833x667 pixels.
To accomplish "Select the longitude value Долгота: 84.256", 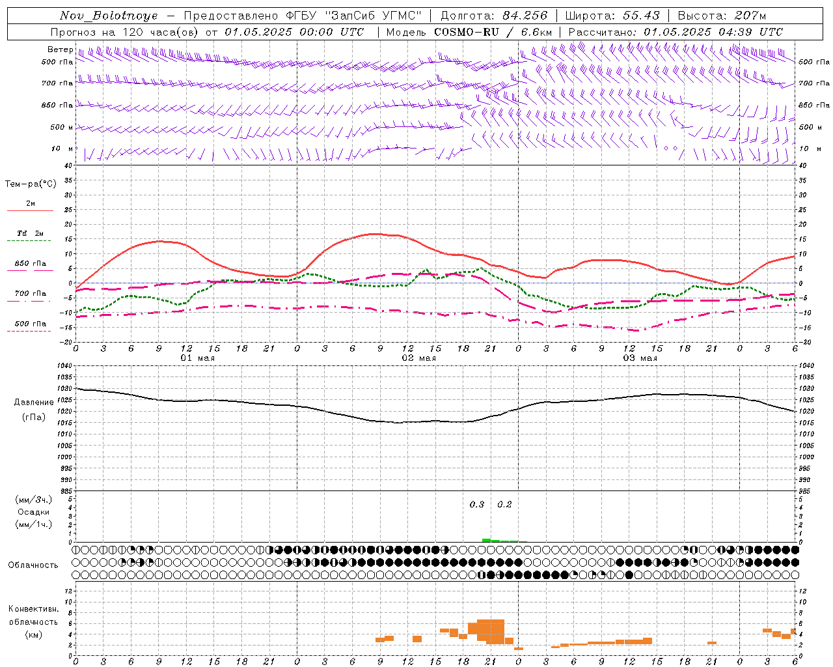I will click(495, 16).
